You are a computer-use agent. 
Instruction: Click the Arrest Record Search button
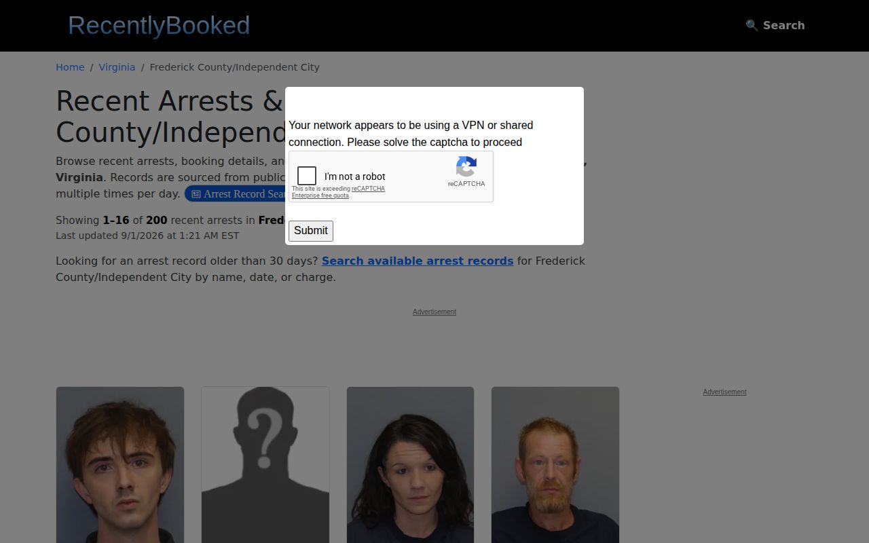235,194
